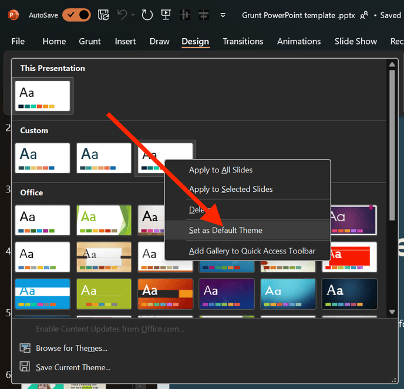The width and height of the screenshot is (404, 389).
Task: Open the Customize Quick Access Toolbar dropdown
Action: click(x=223, y=15)
